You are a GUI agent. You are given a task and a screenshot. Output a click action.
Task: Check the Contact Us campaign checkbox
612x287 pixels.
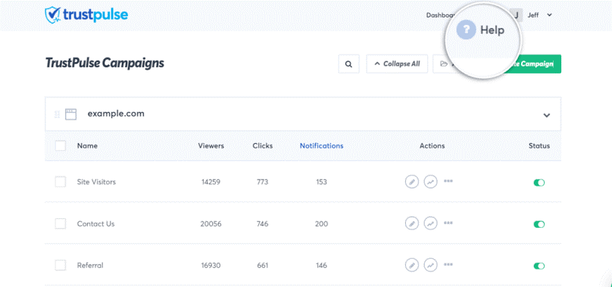click(61, 223)
